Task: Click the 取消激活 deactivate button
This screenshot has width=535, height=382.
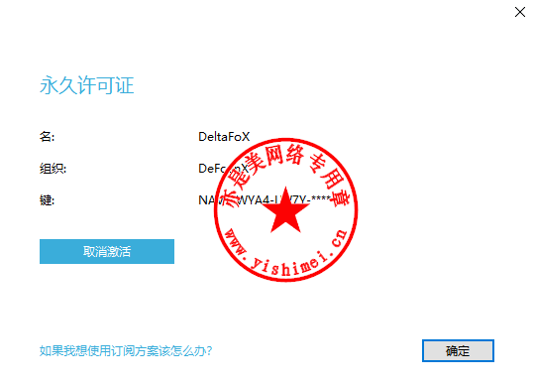Action: pos(107,251)
